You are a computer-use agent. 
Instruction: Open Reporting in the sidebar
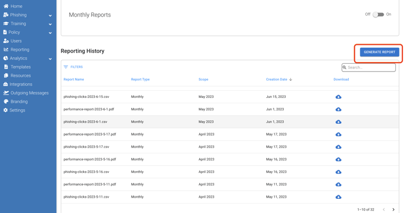coord(20,50)
